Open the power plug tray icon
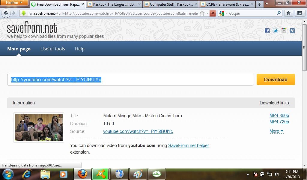This screenshot has width=307, height=180. point(262,174)
